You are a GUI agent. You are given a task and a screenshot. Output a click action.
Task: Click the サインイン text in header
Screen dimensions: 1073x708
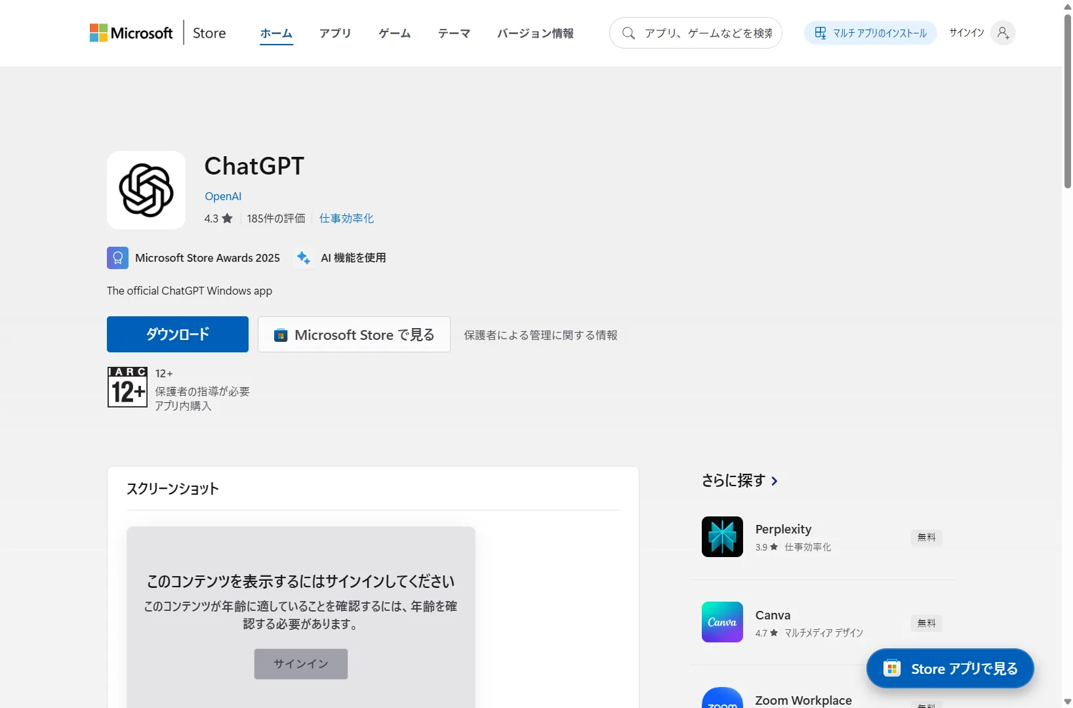[x=967, y=33]
